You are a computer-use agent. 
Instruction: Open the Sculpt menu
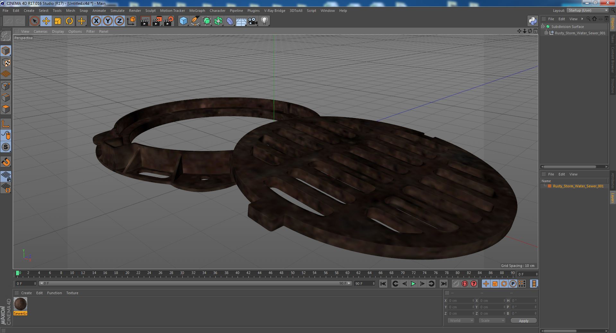(150, 11)
